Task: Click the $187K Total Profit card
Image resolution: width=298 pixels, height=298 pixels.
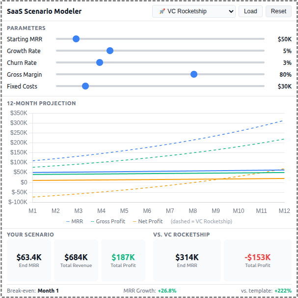Action: point(123,260)
